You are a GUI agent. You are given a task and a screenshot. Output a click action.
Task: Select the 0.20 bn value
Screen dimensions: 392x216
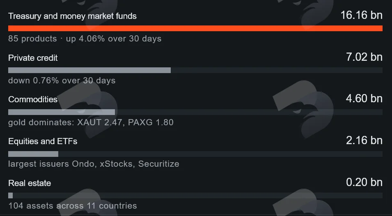click(364, 182)
